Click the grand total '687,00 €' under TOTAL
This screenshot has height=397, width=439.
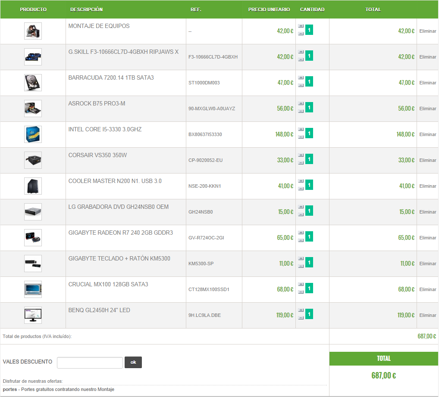click(x=383, y=375)
